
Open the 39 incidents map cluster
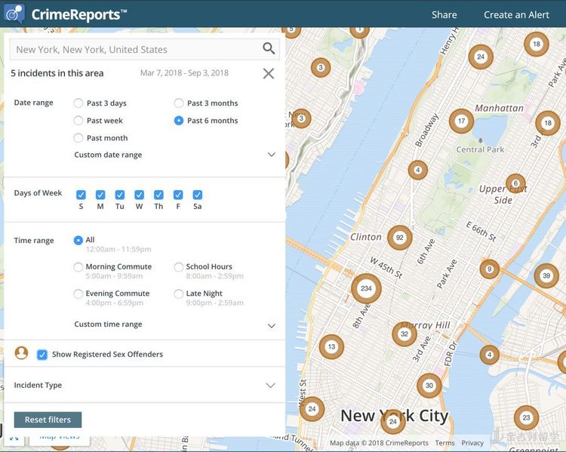click(x=546, y=276)
